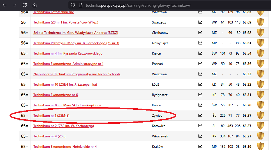This screenshot has width=271, height=150.
Task: Click chart icon in the Swarzędz row
Action: pos(200,22)
